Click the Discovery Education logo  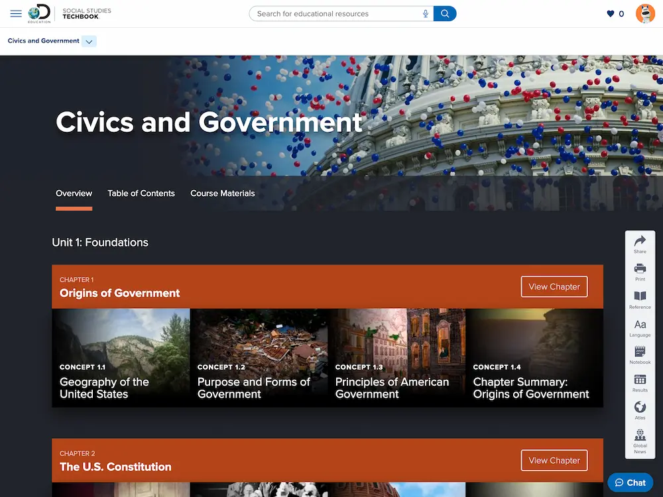point(39,13)
